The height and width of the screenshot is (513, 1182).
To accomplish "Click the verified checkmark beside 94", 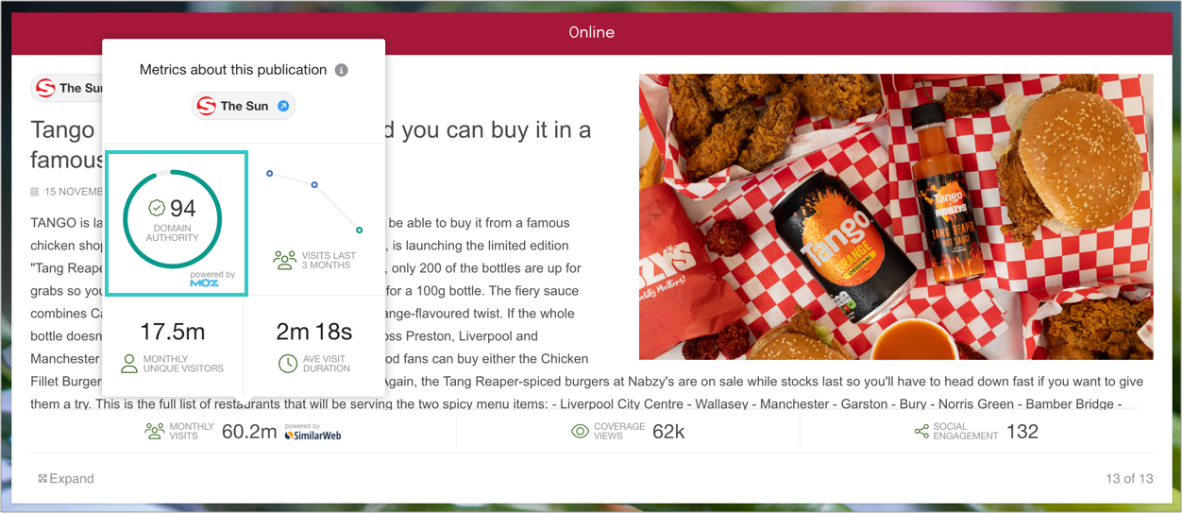I will click(x=158, y=209).
